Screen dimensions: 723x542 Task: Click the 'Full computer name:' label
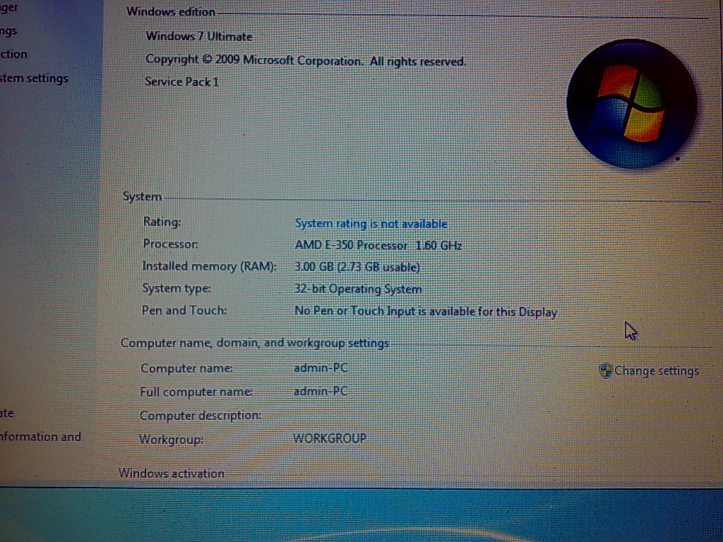pos(196,392)
